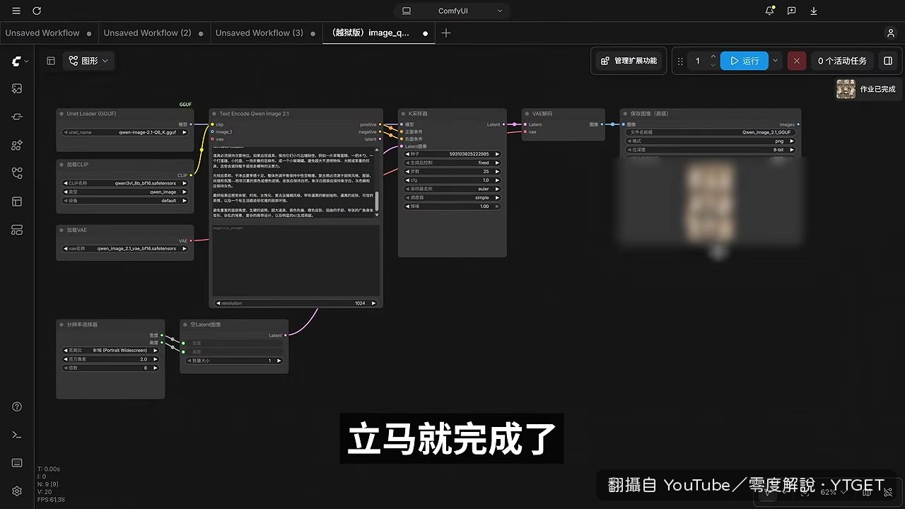Viewport: 905px width, 509px height.
Task: Click the panel layout icon beside 图形
Action: click(51, 61)
